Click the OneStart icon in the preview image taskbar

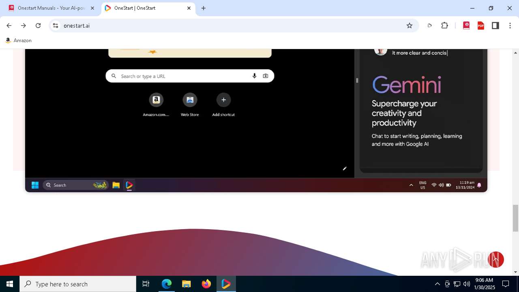pos(129,185)
